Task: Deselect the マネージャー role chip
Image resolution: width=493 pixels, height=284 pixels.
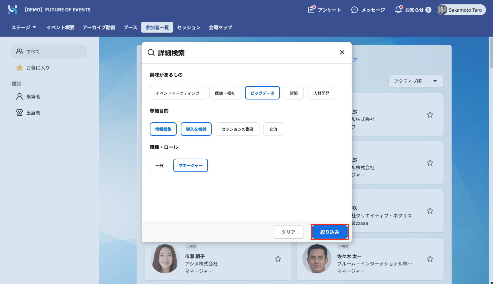Action: coord(190,165)
